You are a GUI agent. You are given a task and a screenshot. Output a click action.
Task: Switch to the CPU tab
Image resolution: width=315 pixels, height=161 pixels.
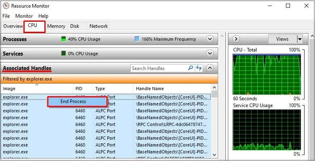(x=34, y=27)
